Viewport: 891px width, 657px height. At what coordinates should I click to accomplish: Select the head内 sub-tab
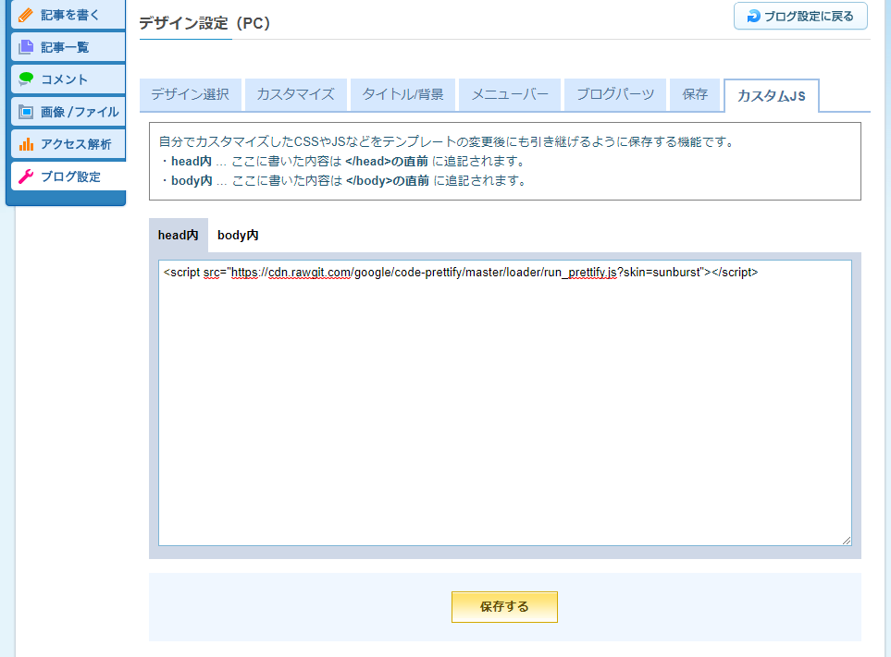[179, 236]
